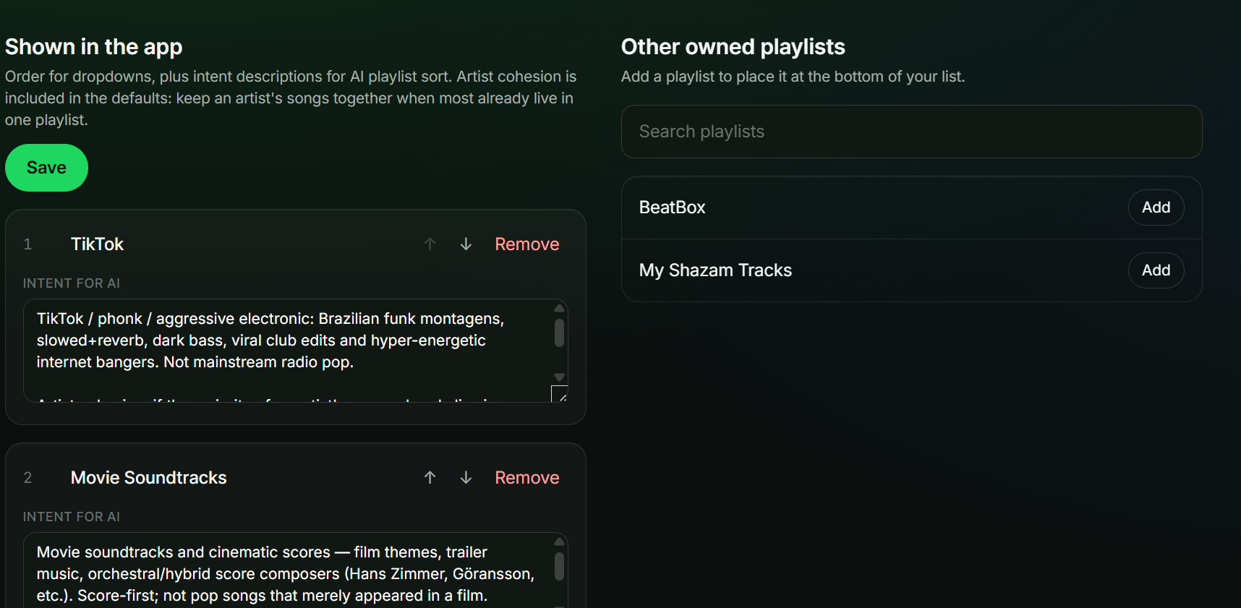Viewport: 1241px width, 608px height.
Task: Move TikTok playlist down with arrow
Action: coord(466,244)
